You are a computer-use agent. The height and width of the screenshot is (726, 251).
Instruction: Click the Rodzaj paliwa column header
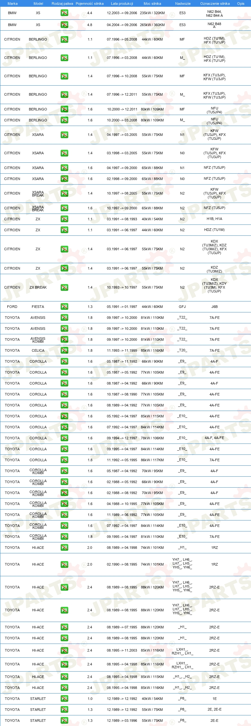[62, 4]
